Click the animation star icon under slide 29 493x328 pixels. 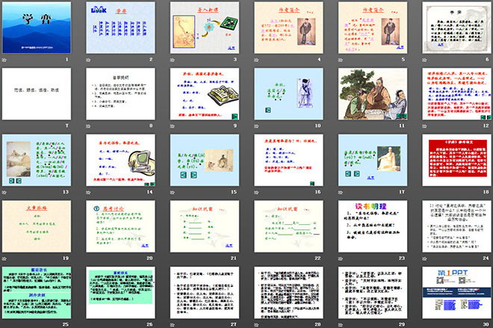point(341,324)
